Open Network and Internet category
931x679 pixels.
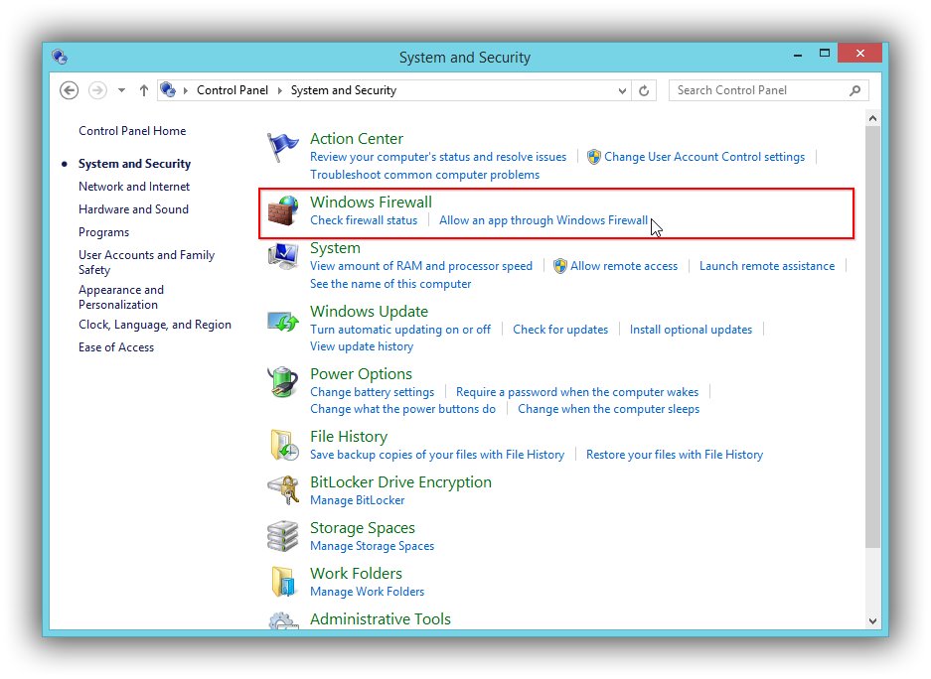click(x=134, y=187)
